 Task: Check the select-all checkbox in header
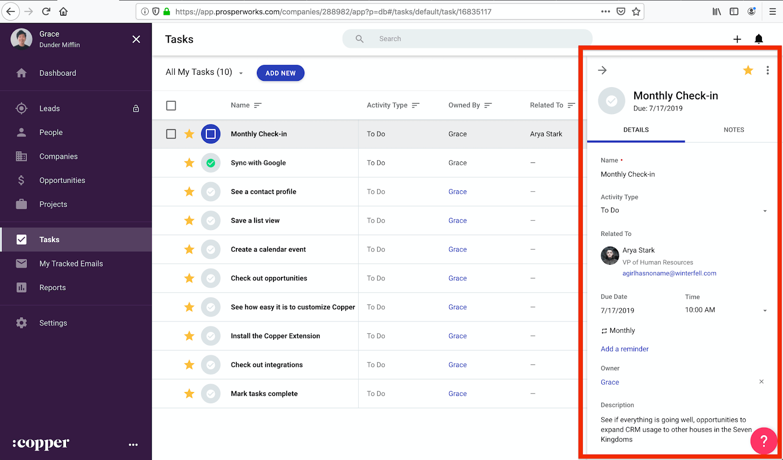(171, 105)
